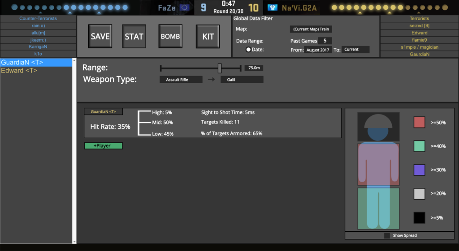This screenshot has height=251, width=459.
Task: Click the head region of body diagram
Action: [x=378, y=127]
